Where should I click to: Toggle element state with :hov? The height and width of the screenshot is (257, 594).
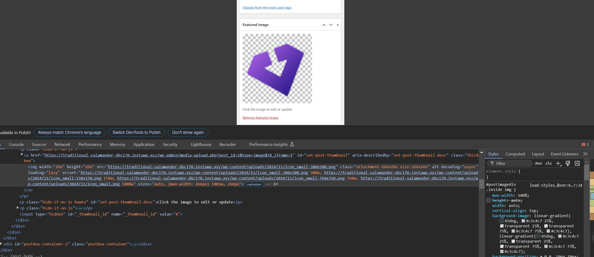(538, 163)
